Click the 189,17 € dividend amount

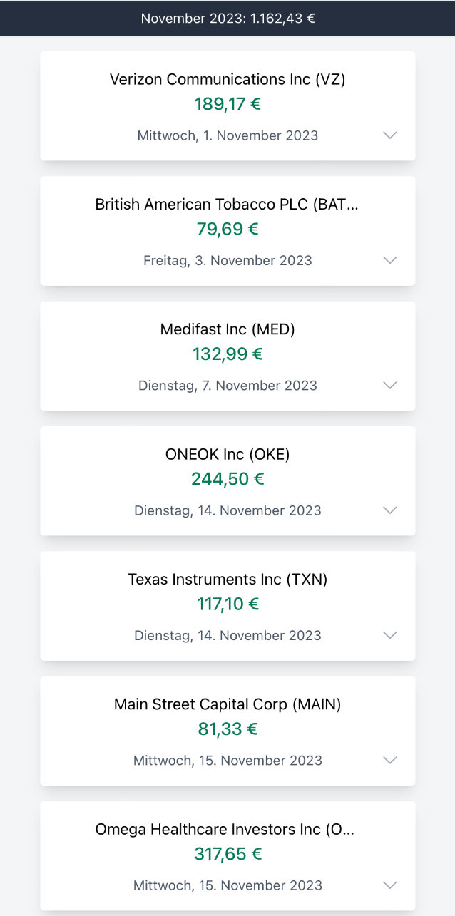coord(227,104)
